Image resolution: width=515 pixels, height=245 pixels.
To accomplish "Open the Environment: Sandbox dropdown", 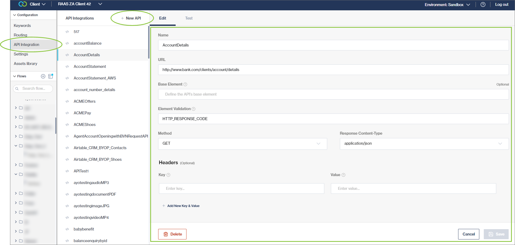I will (447, 5).
